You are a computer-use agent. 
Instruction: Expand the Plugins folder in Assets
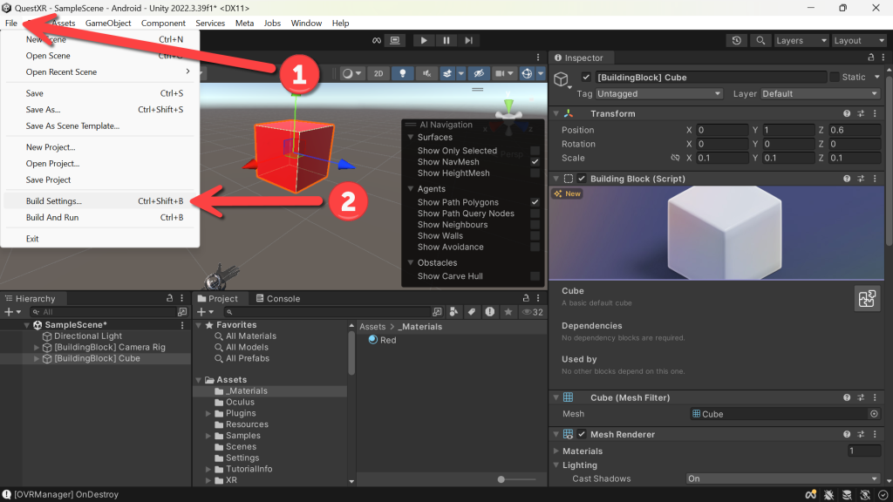click(208, 413)
